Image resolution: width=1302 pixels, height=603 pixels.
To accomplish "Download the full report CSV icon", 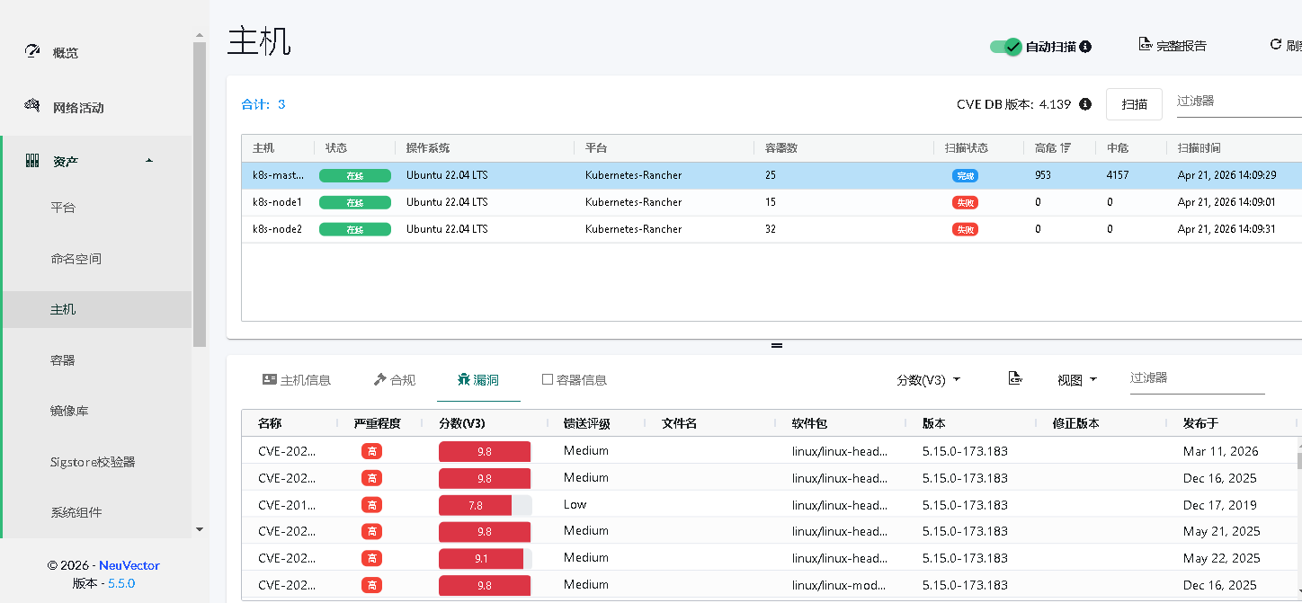I will click(1146, 45).
